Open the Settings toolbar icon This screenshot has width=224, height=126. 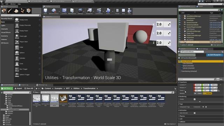pyautogui.click(x=80, y=11)
